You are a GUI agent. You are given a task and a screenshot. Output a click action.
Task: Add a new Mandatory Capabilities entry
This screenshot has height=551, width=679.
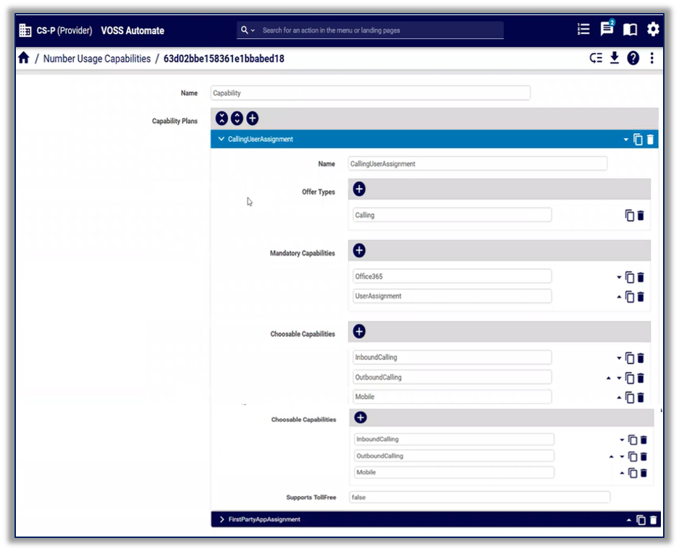[x=359, y=250]
